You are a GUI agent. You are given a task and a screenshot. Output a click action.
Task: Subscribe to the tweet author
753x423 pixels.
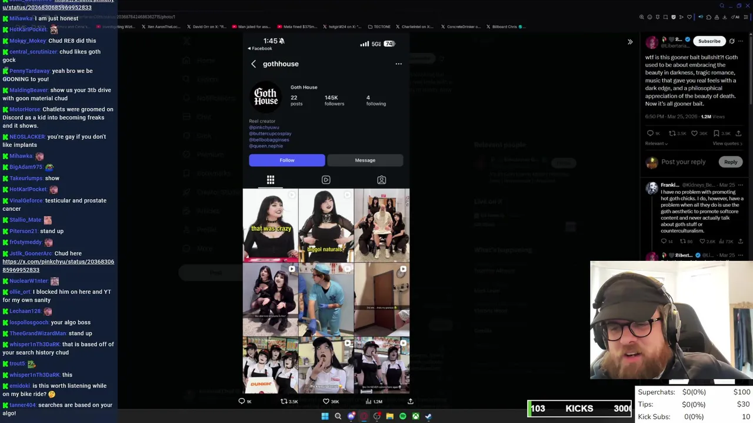(709, 41)
